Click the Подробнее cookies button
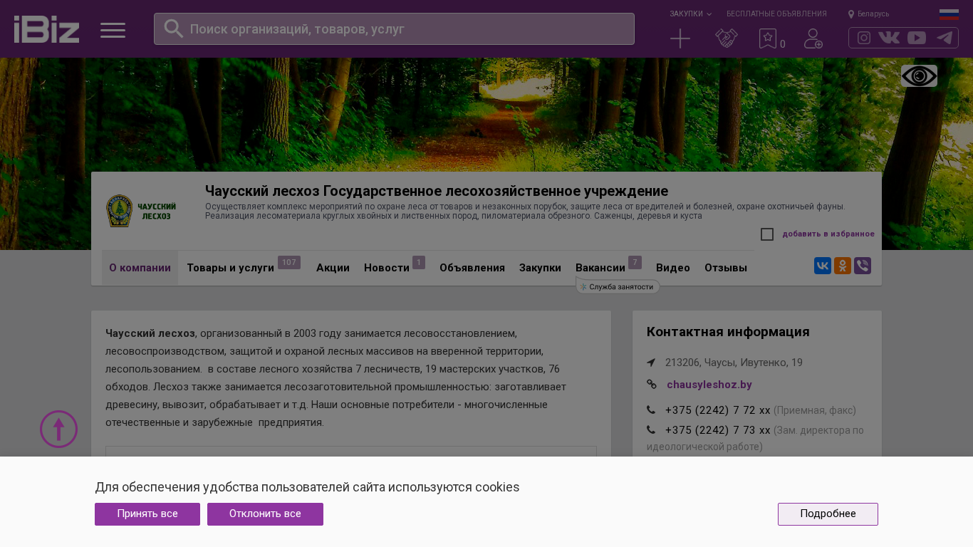Screen dimensions: 973x547 (828, 514)
